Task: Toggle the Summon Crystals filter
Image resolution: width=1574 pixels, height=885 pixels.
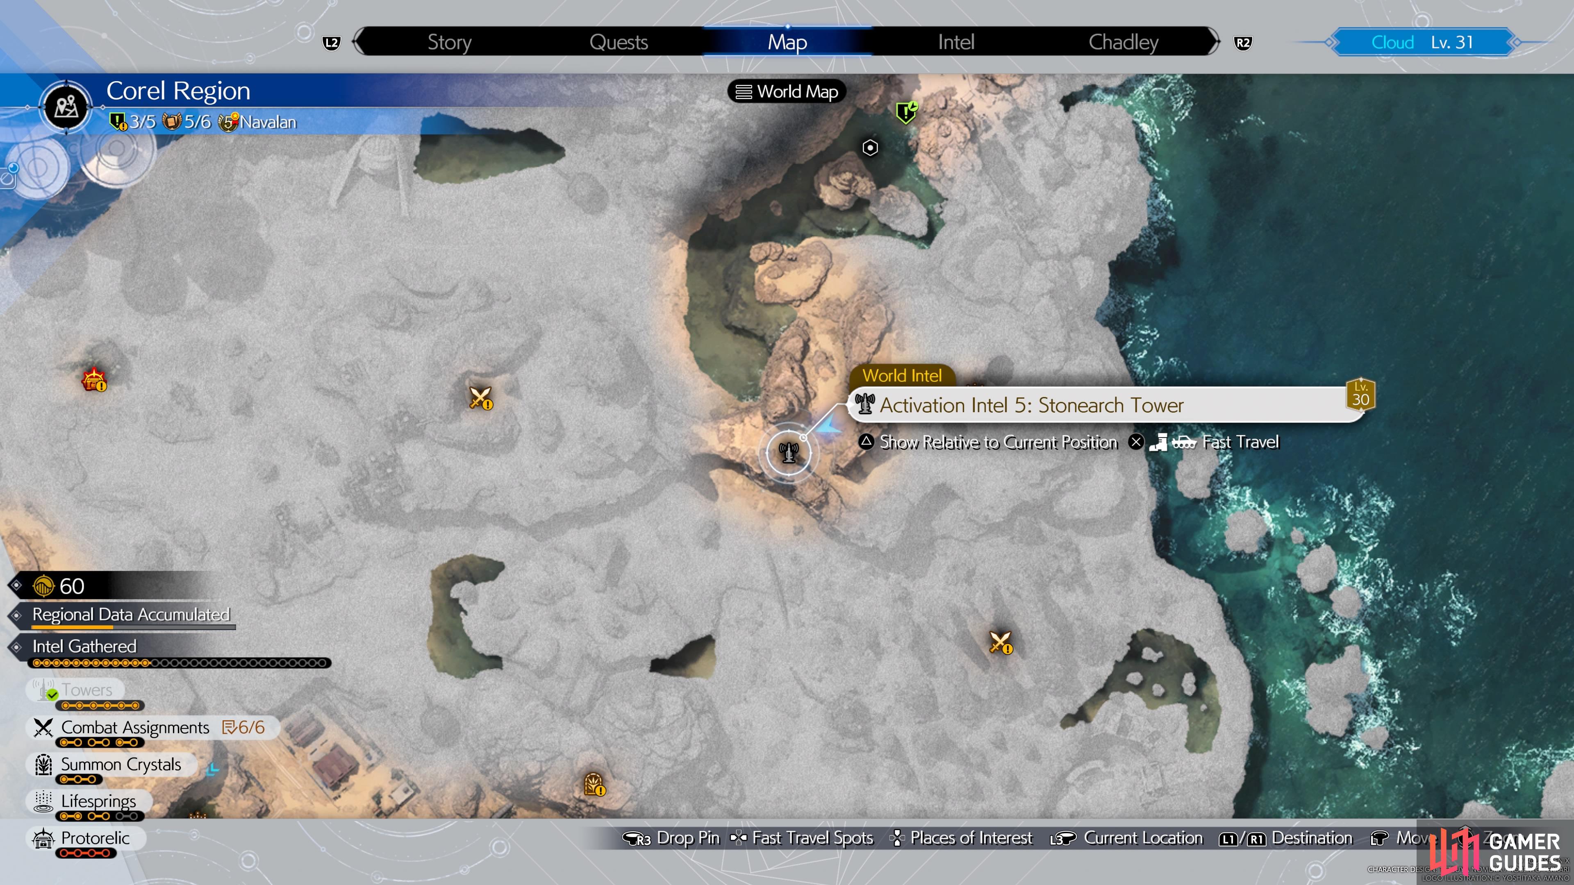Action: [x=111, y=765]
